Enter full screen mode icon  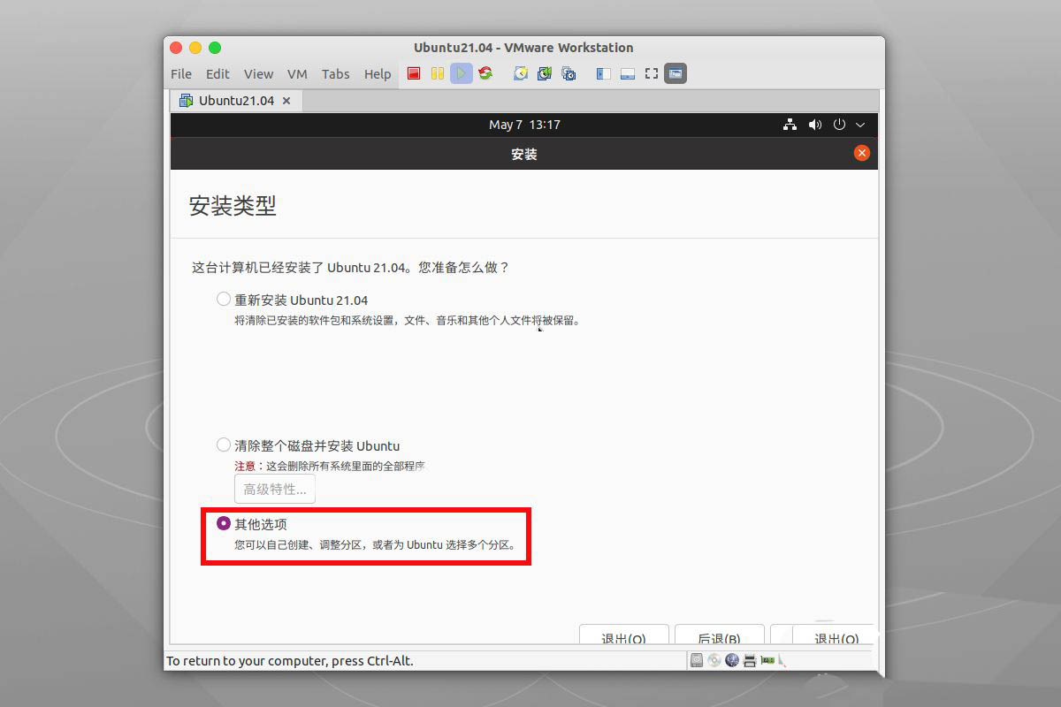coord(652,73)
